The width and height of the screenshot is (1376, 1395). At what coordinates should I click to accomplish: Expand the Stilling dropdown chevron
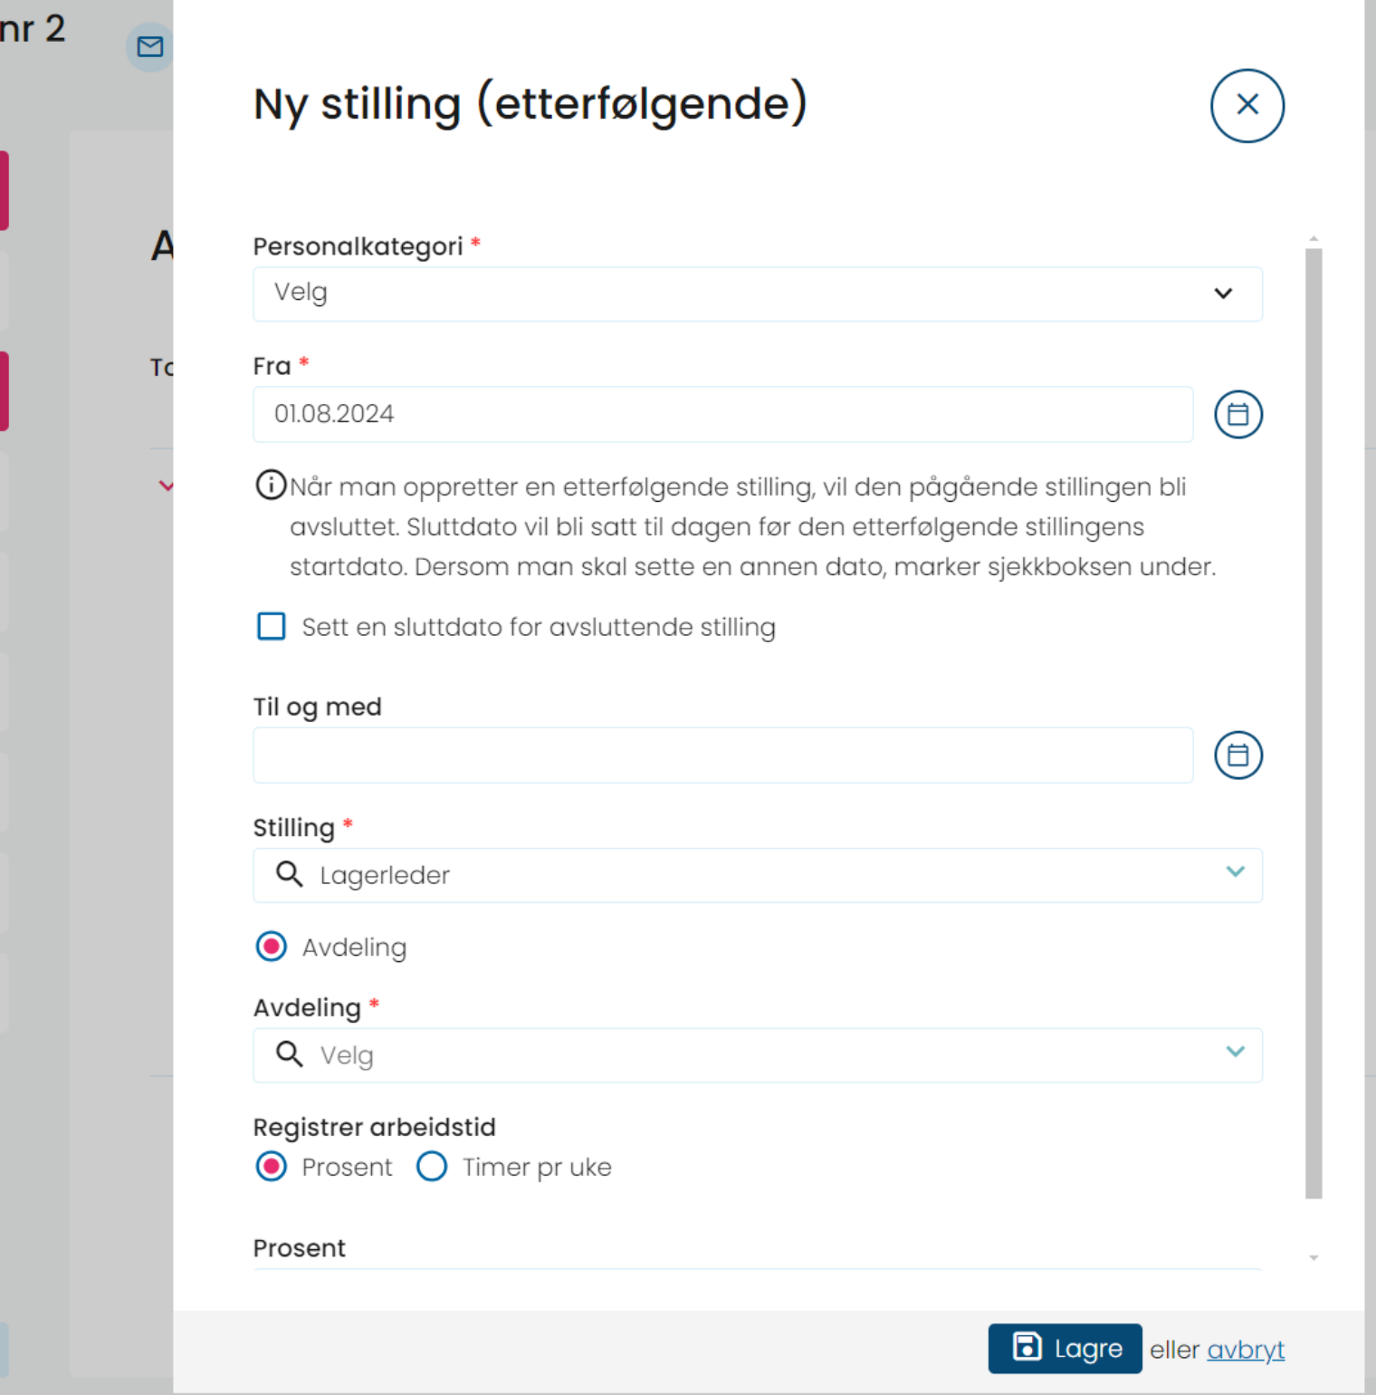pos(1235,871)
